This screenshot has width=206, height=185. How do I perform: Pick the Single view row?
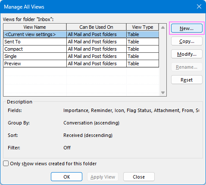pos(81,56)
